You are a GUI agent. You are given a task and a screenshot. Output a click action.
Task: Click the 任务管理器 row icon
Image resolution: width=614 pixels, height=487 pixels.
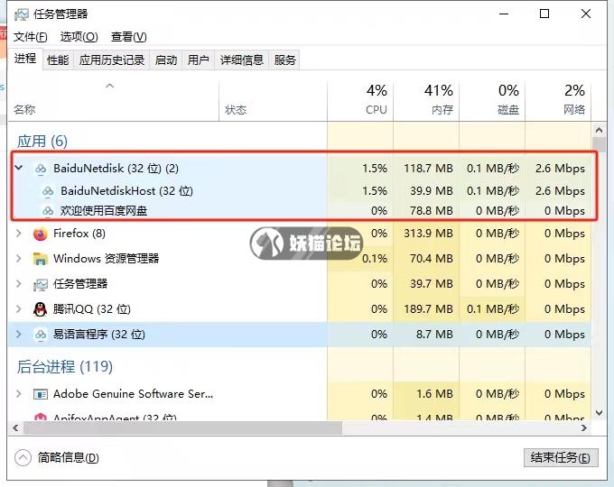click(x=41, y=284)
